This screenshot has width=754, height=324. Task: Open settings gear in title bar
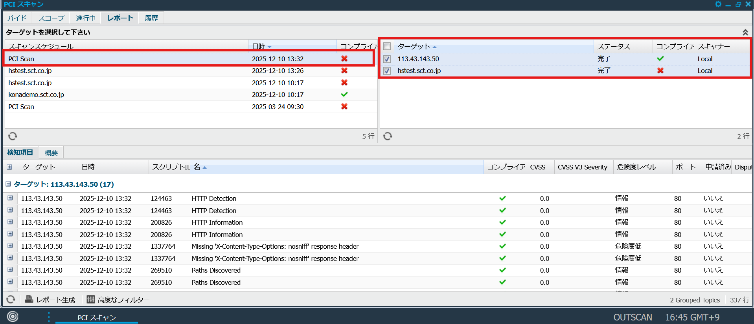tap(718, 4)
